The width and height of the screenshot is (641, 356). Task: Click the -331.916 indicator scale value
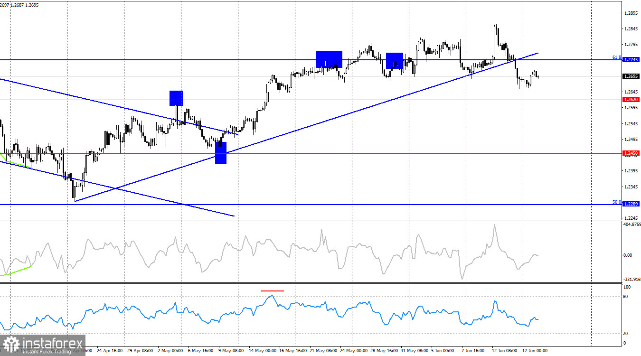(632, 280)
